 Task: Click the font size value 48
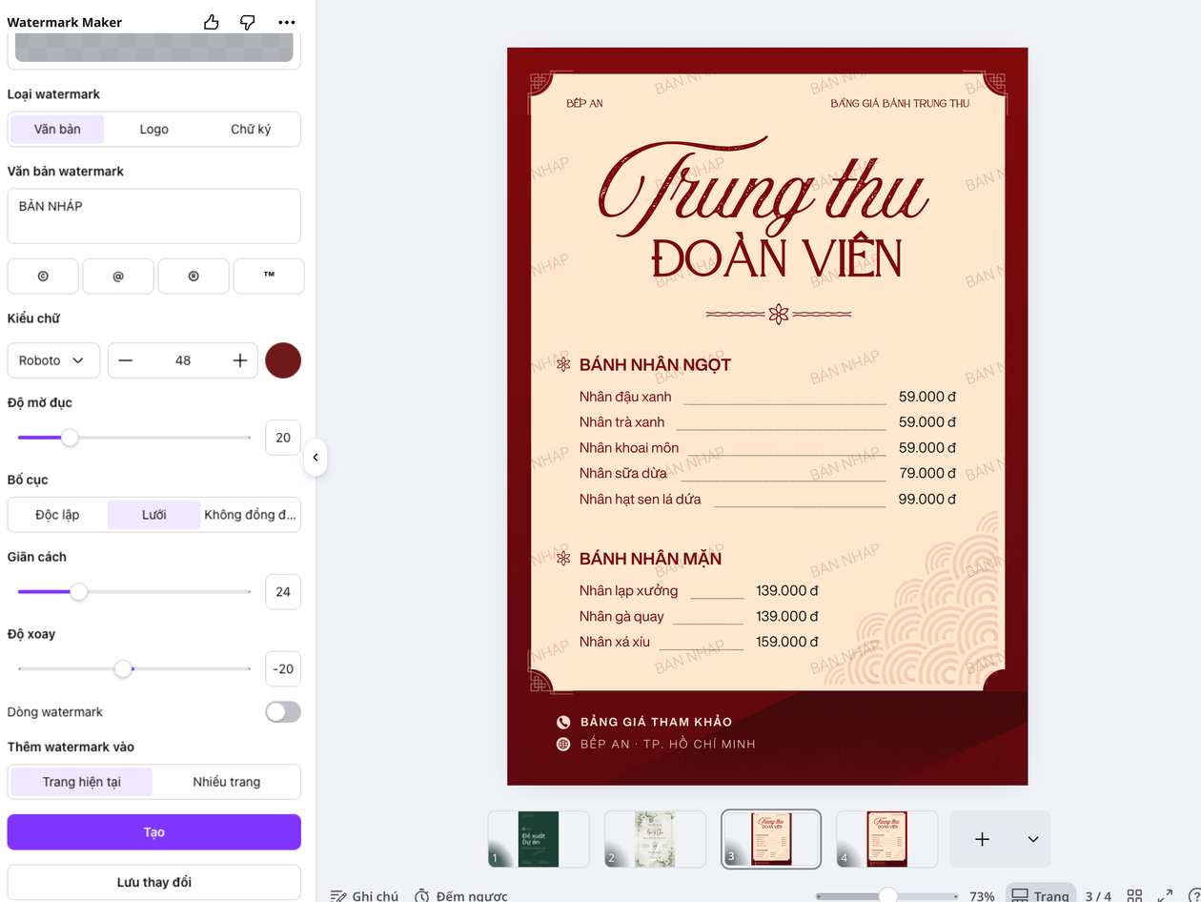[x=183, y=360]
